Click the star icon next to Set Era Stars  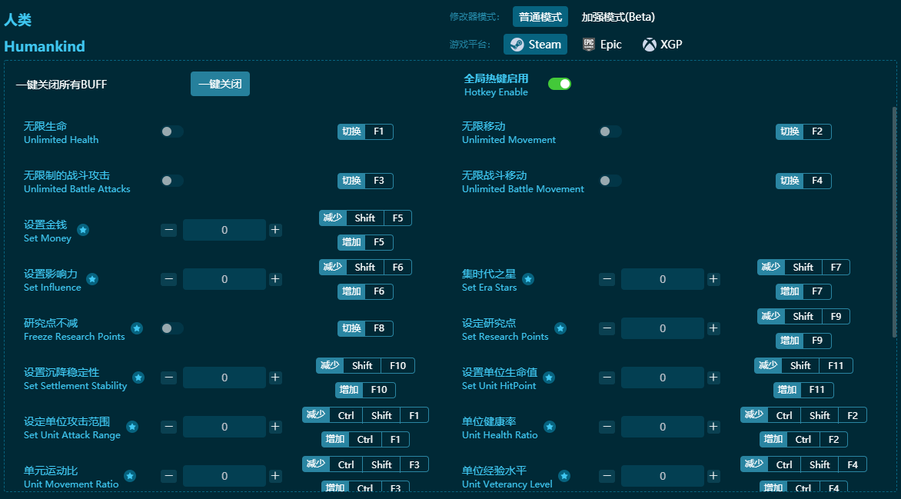point(528,279)
